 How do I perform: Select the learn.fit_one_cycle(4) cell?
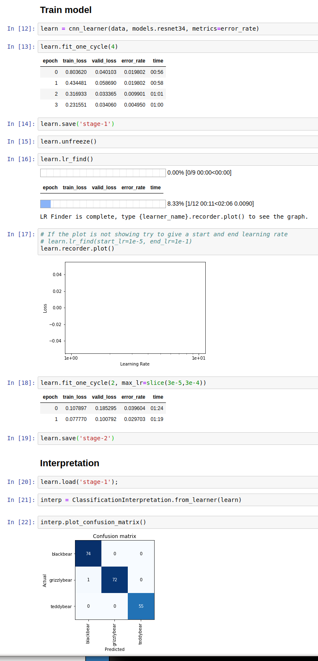pyautogui.click(x=178, y=47)
